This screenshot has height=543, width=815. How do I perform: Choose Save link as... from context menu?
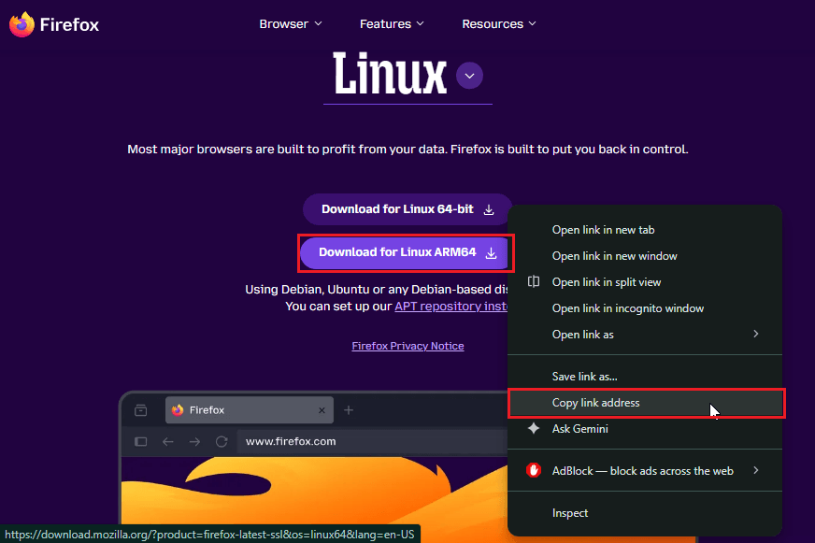pos(645,377)
